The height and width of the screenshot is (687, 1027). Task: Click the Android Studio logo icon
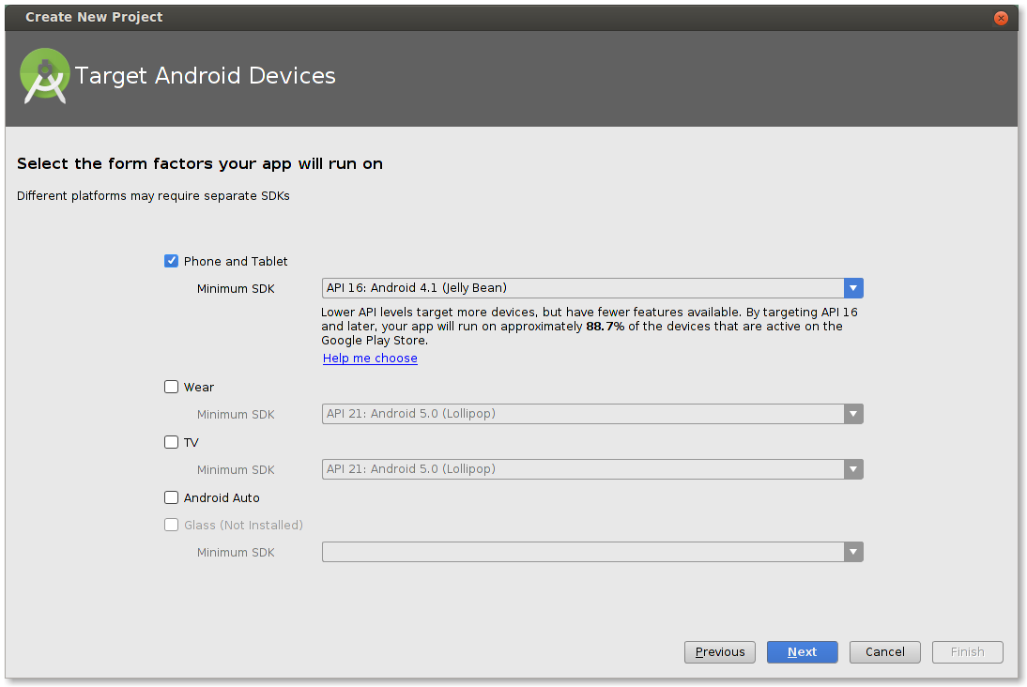pos(44,76)
